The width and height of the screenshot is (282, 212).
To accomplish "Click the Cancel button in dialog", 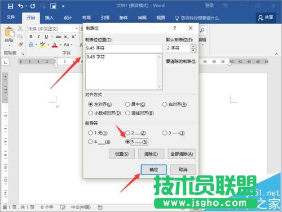I will 183,170.
